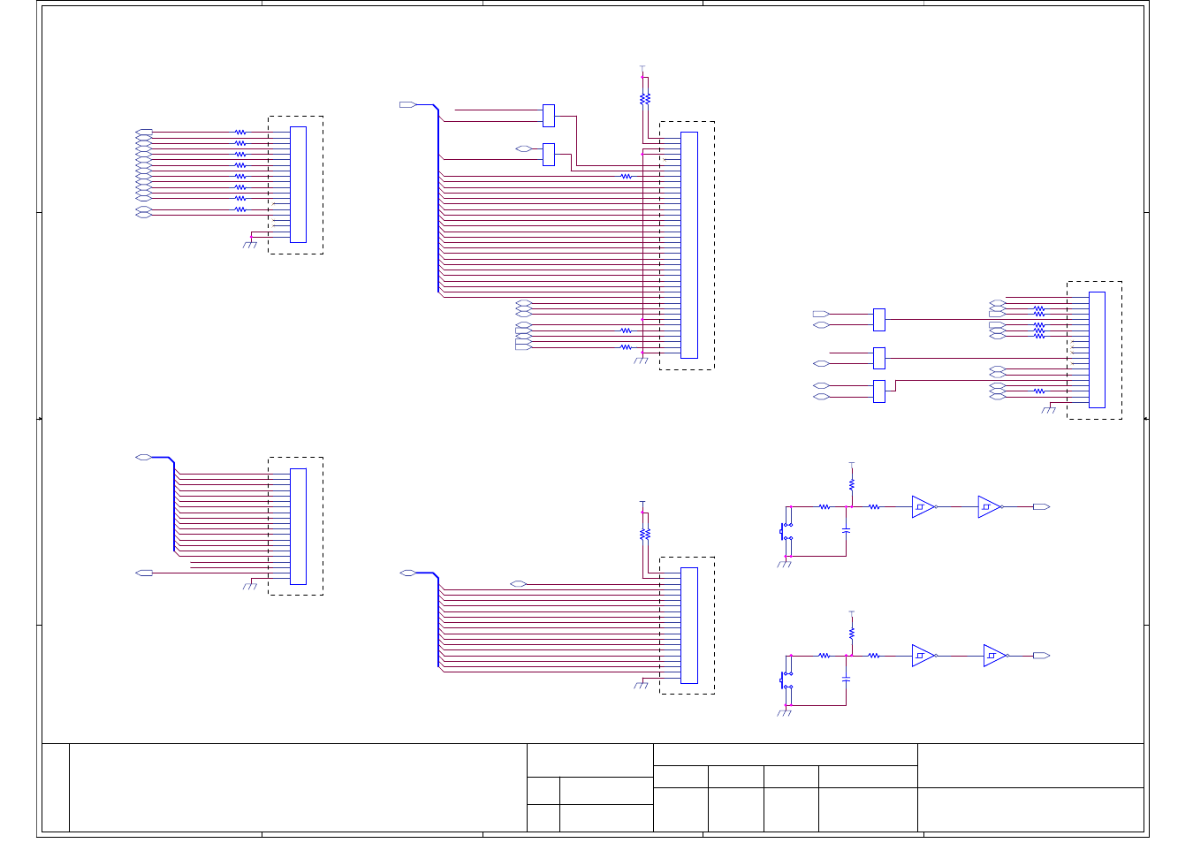The image size is (1193, 843).
Task: Click the second Schmitt inverter in upper circuit
Action: pyautogui.click(x=990, y=507)
